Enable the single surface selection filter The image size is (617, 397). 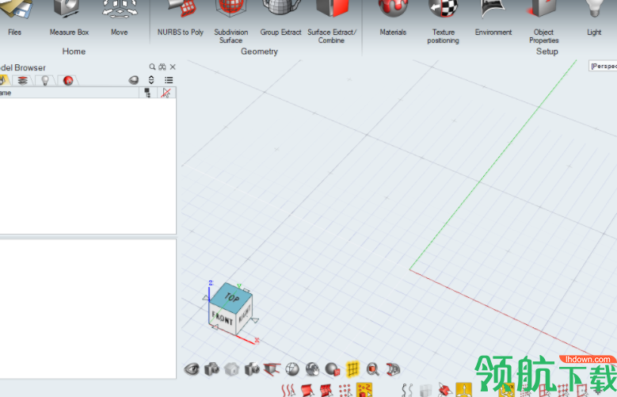(x=307, y=391)
